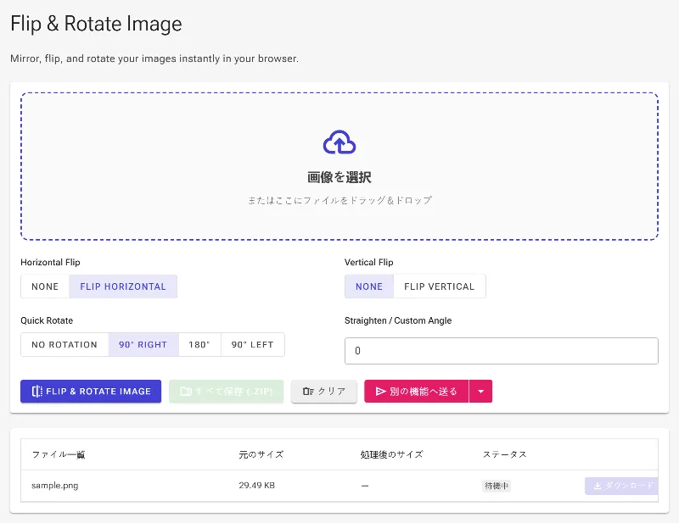Click the Straighten / Custom Angle label
The image size is (679, 523).
click(x=398, y=320)
